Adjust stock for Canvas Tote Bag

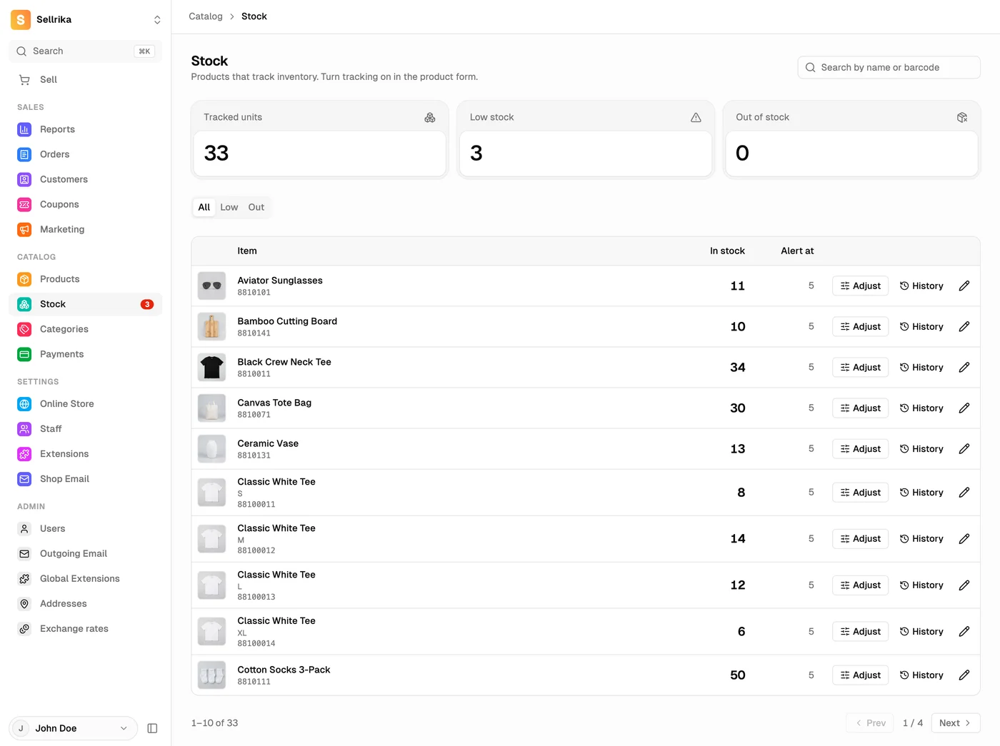pos(861,408)
